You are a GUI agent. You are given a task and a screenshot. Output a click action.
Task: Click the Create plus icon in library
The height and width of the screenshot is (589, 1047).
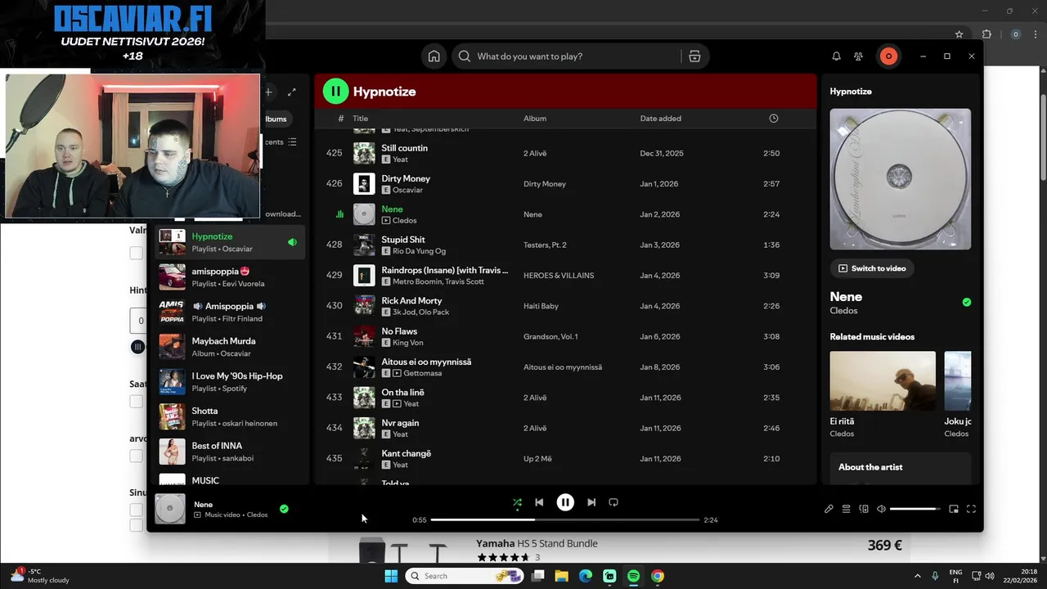[x=268, y=92]
